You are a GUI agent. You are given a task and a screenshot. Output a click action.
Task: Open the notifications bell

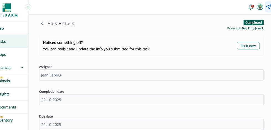[251, 7]
